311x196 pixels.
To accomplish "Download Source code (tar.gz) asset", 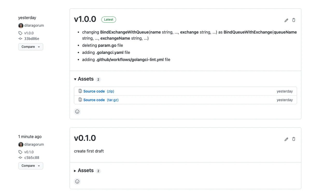I will (x=101, y=100).
